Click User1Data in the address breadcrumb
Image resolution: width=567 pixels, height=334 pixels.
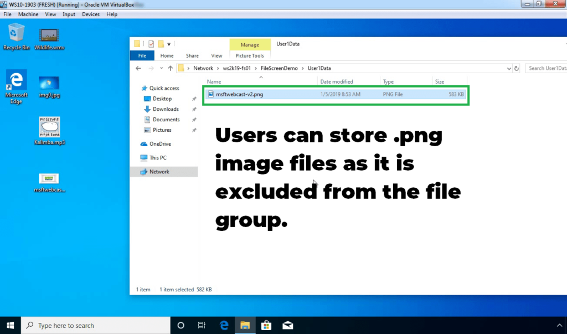[319, 68]
